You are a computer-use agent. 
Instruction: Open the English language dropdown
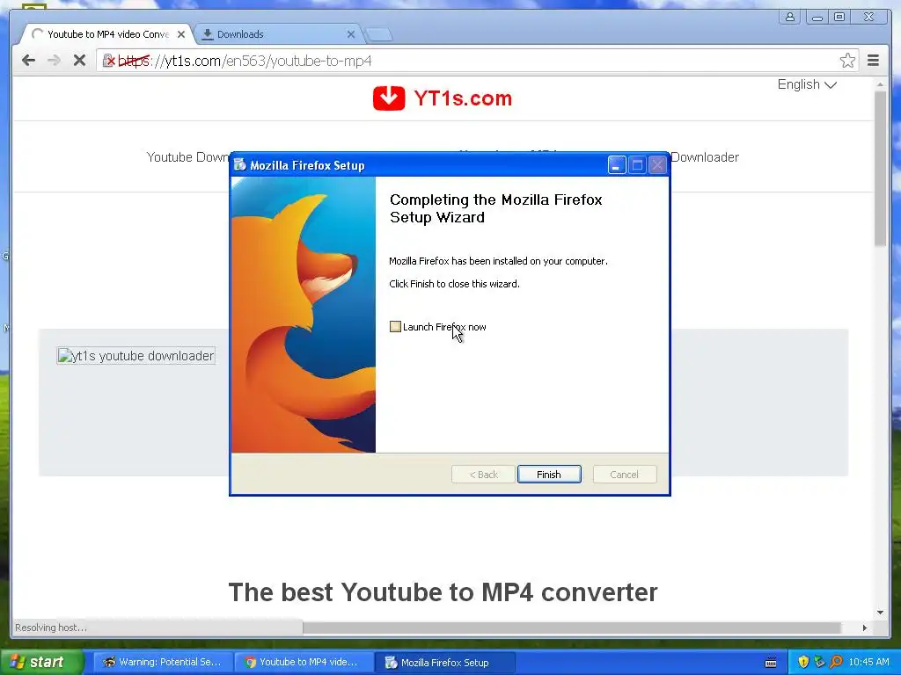coord(807,84)
